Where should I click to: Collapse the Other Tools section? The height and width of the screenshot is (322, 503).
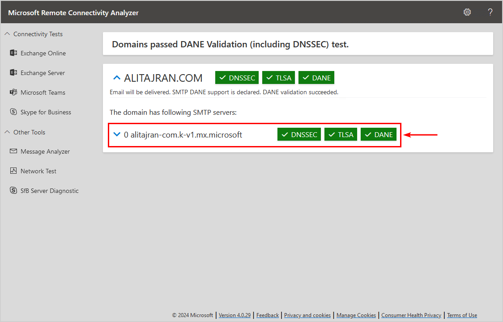click(x=7, y=132)
